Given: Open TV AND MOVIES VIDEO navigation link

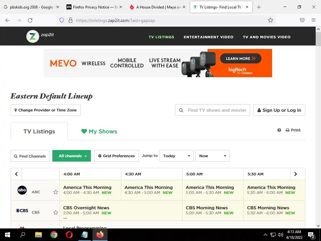Looking at the screenshot, I should click(x=266, y=37).
